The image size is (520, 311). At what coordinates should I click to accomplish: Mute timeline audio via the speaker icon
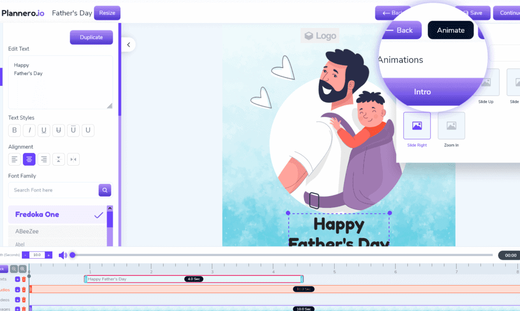(x=62, y=255)
